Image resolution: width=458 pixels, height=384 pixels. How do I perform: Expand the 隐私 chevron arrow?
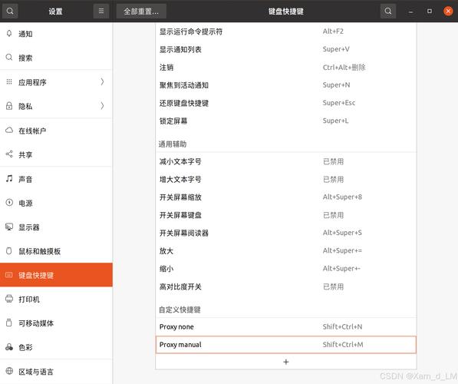(x=102, y=106)
